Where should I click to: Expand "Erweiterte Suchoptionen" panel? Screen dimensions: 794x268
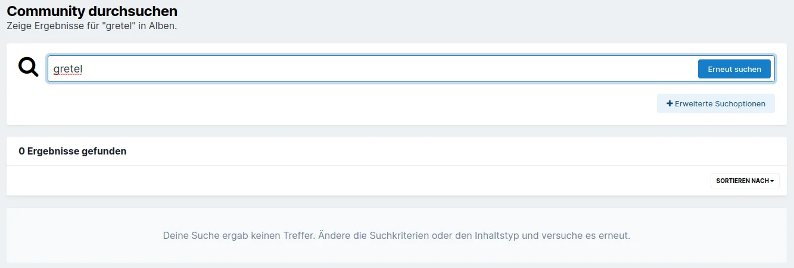pos(715,103)
